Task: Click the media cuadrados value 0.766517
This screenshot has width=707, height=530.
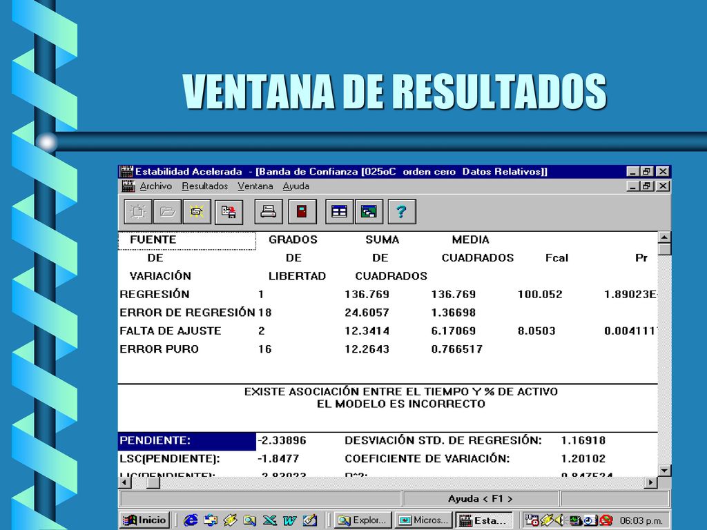Action: [457, 349]
